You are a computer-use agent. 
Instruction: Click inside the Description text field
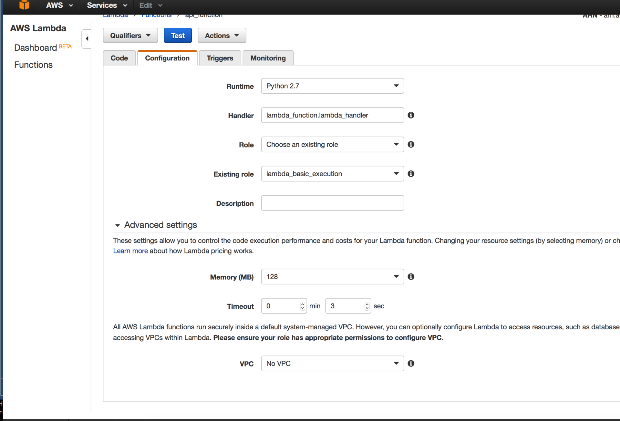[332, 203]
